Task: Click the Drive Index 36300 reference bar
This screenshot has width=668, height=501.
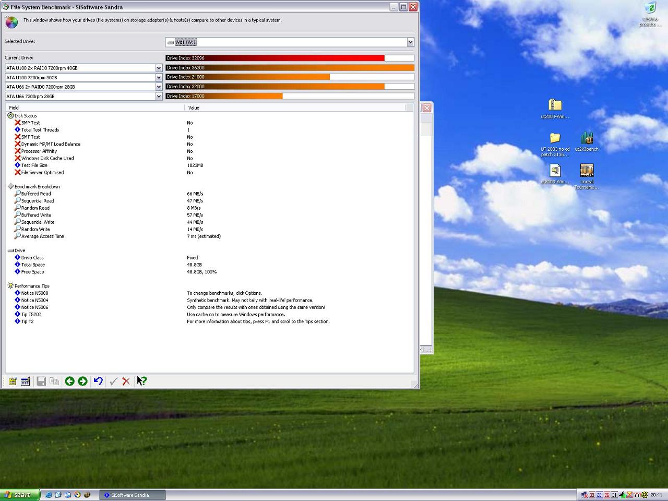Action: (290, 68)
